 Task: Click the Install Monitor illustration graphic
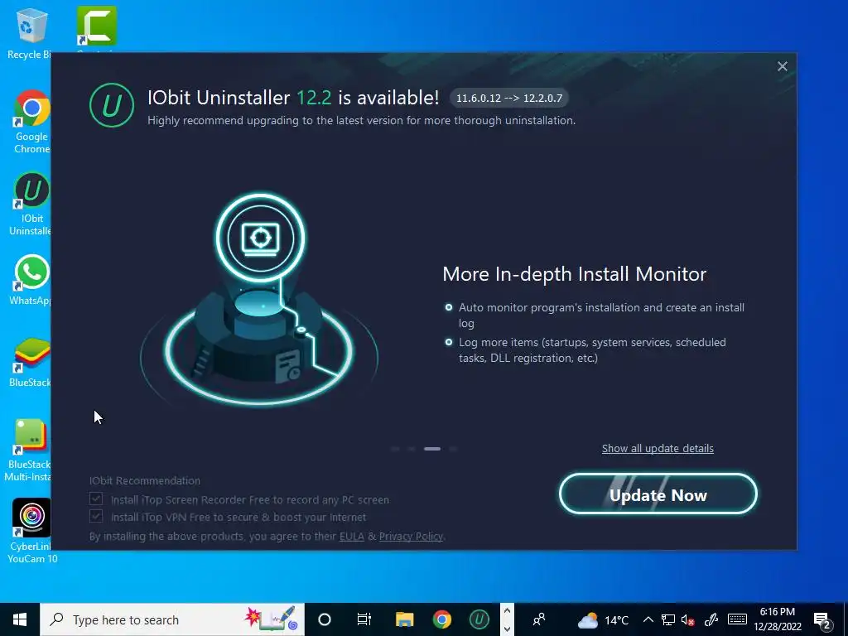pos(259,300)
